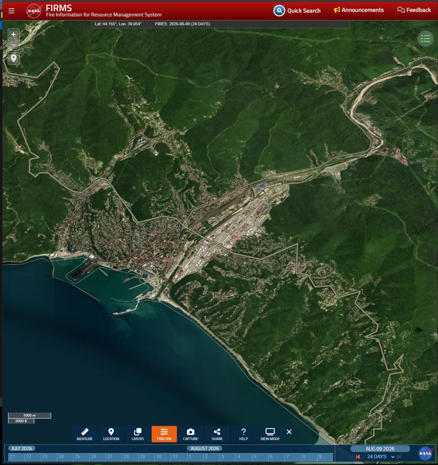Click the FIRMS title text
Viewport: 438px width, 465px height.
click(59, 8)
